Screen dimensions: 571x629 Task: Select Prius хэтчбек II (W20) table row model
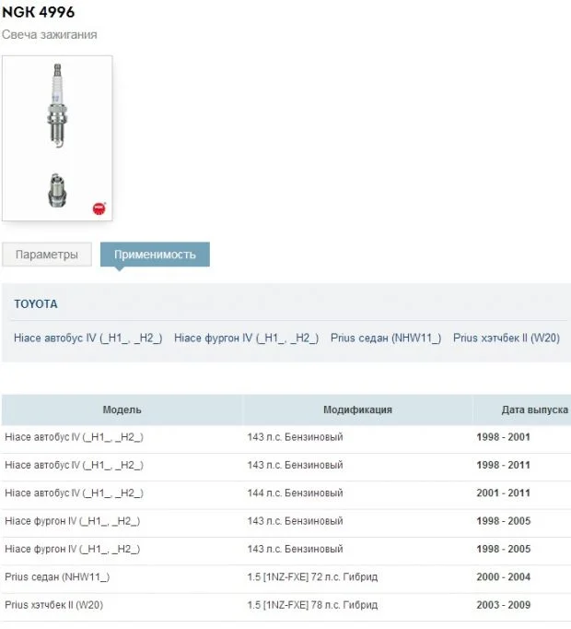[x=55, y=605]
